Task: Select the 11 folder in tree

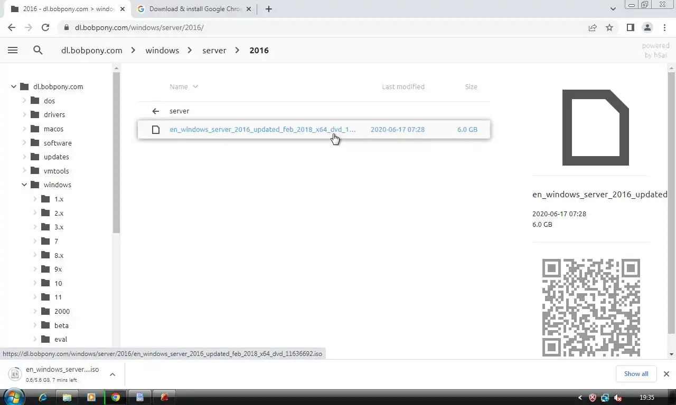Action: (58, 297)
